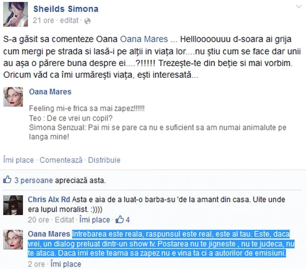View edit history via Editat on comment
This screenshot has height=269, width=306.
pyautogui.click(x=65, y=220)
